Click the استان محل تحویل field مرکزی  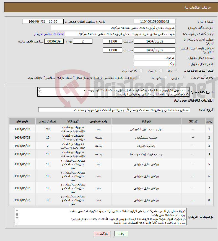pyautogui.click(x=155, y=58)
